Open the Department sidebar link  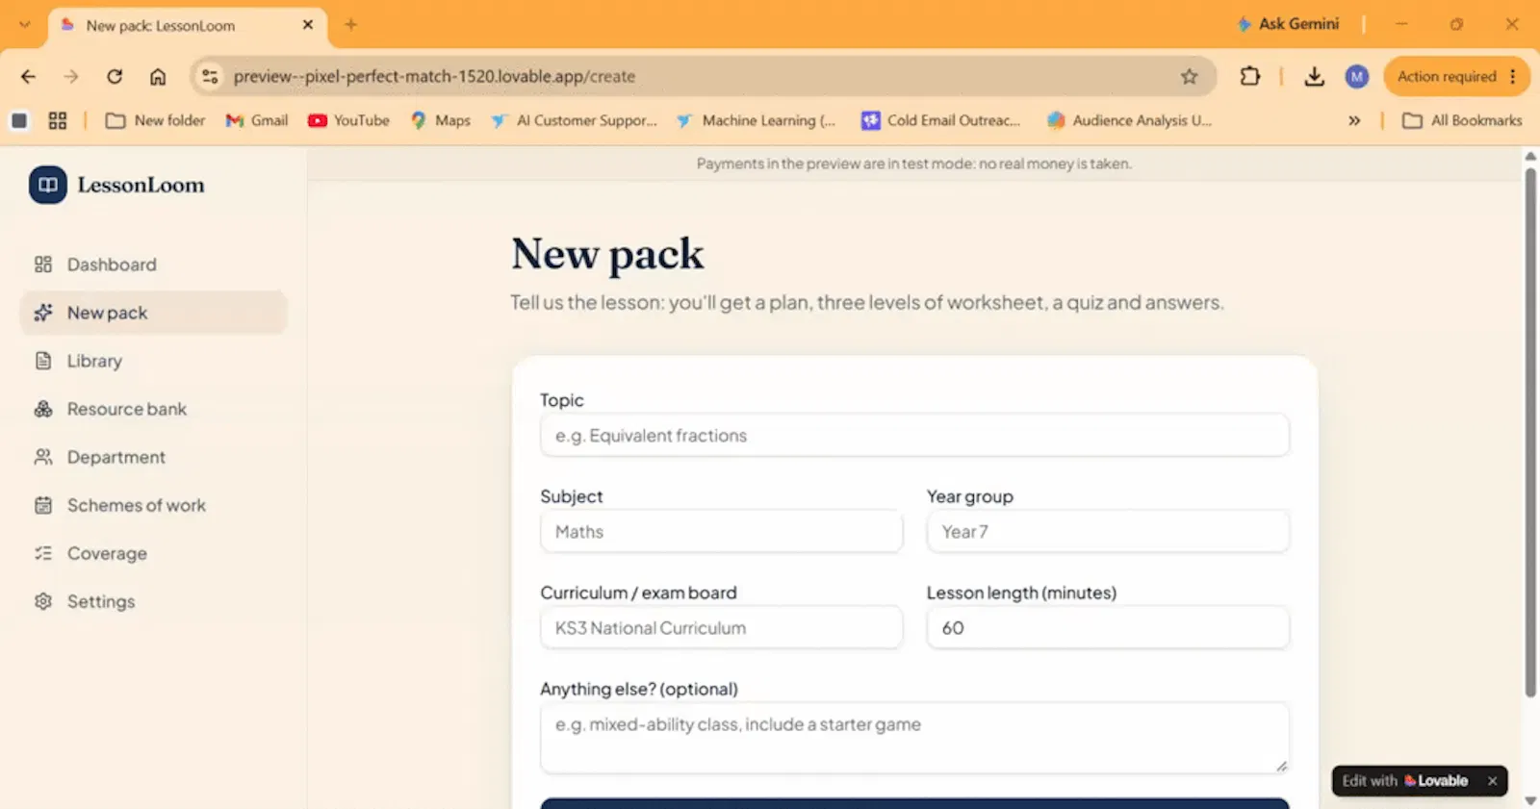(154, 457)
